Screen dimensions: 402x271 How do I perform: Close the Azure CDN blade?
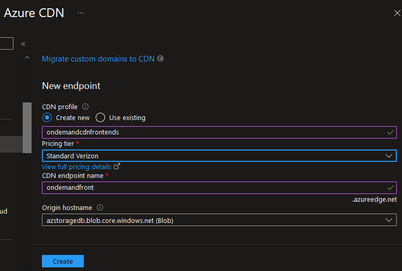point(397,13)
